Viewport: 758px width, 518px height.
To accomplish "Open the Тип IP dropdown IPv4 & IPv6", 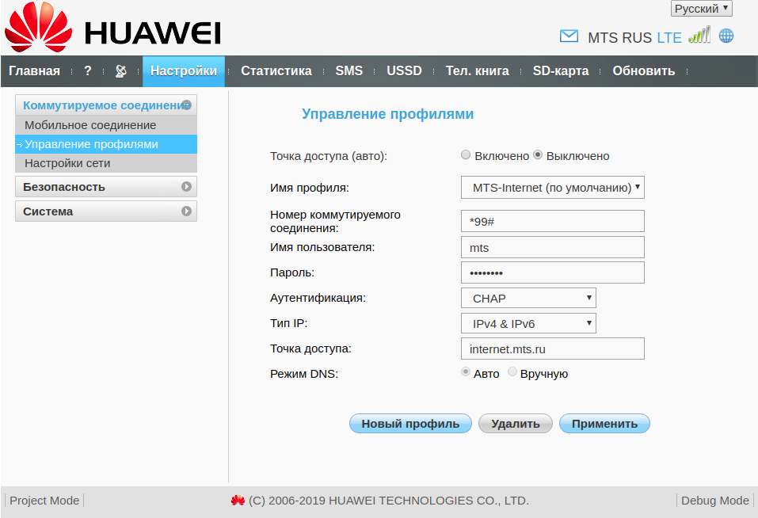I will pyautogui.click(x=528, y=324).
